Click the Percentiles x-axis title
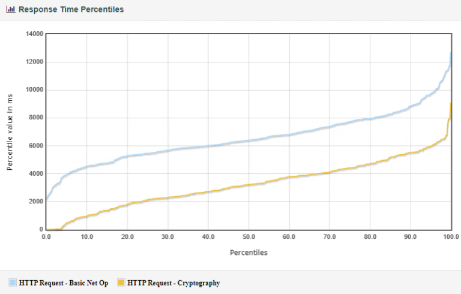Image resolution: width=461 pixels, height=294 pixels. [249, 253]
